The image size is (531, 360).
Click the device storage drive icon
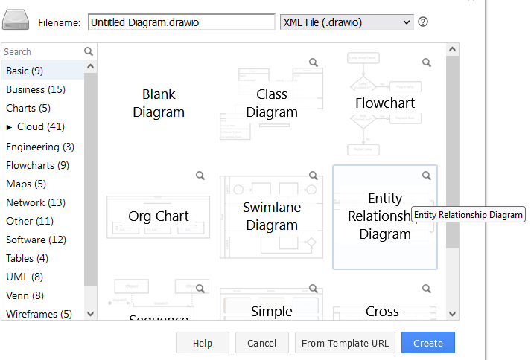tap(16, 20)
